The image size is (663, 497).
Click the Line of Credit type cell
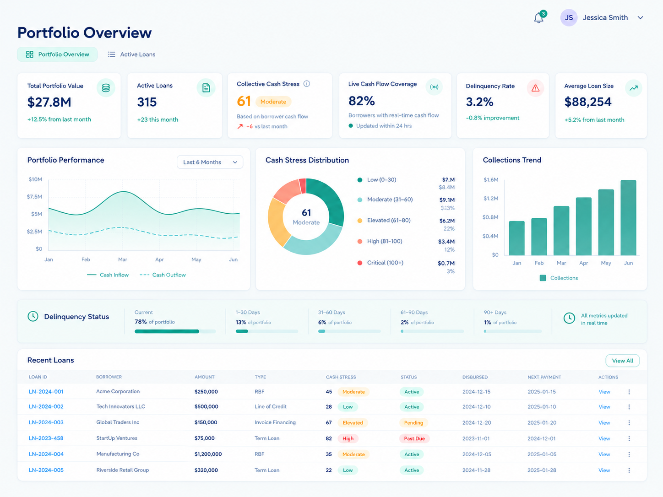coord(271,406)
